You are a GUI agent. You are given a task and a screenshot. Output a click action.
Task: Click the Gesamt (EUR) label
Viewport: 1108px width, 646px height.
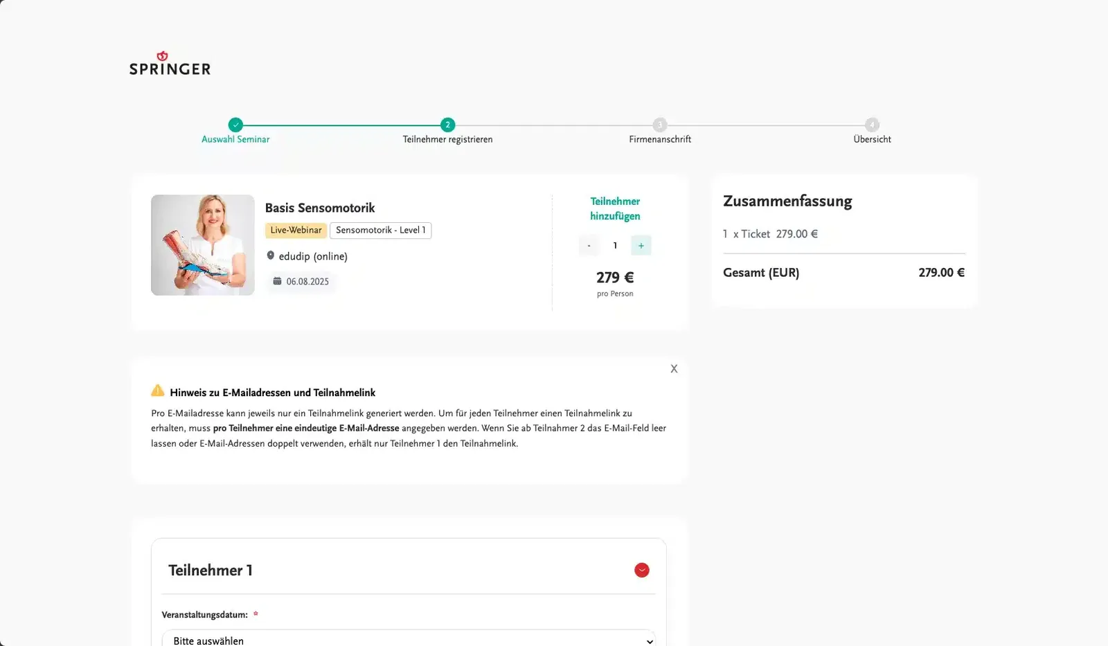pyautogui.click(x=761, y=273)
